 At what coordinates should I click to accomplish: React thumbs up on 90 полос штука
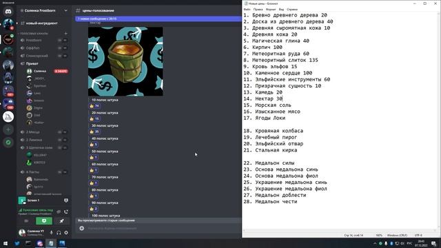pos(94,209)
